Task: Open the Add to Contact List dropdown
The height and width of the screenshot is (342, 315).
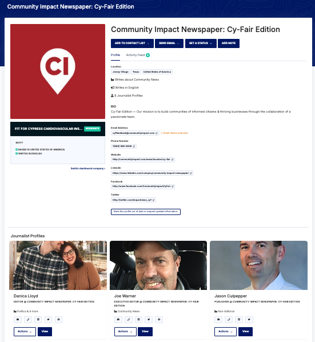Action: [132, 43]
